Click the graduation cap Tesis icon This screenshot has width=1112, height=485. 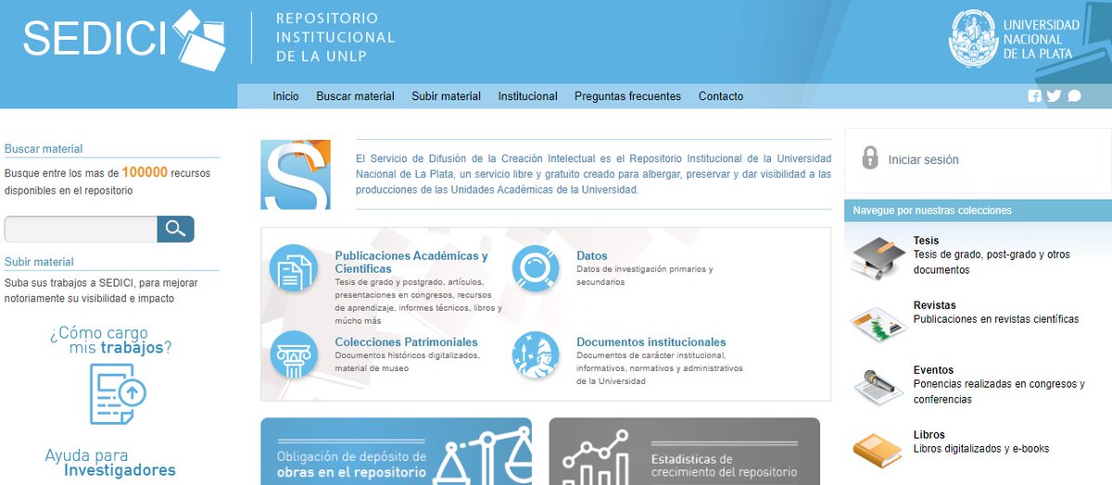click(877, 258)
